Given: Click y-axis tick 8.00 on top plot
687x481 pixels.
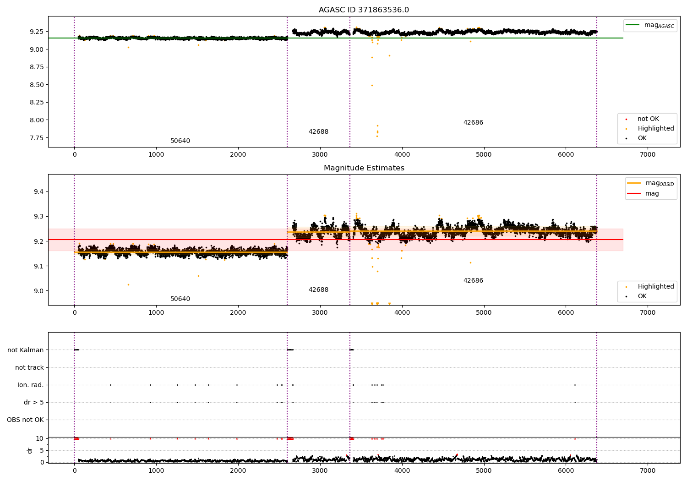Looking at the screenshot, I should [x=37, y=120].
